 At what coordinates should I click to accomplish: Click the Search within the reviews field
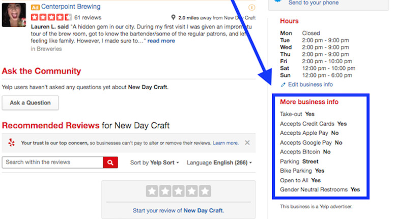(x=52, y=162)
